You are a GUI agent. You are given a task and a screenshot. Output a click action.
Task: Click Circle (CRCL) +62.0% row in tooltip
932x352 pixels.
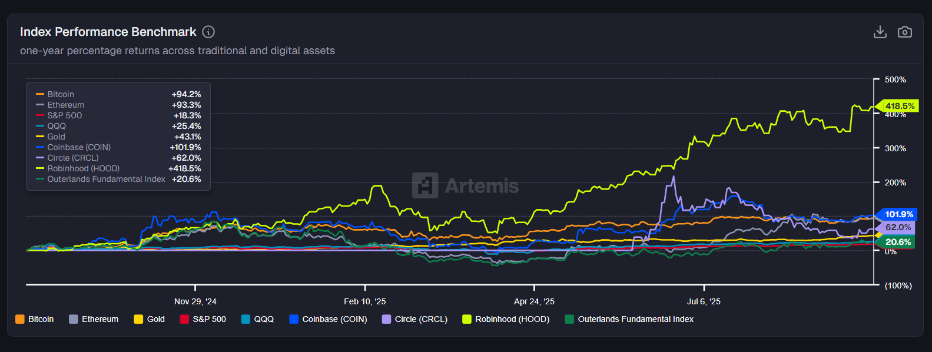pyautogui.click(x=118, y=158)
